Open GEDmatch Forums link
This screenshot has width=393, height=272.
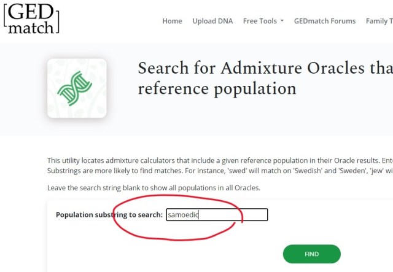324,21
